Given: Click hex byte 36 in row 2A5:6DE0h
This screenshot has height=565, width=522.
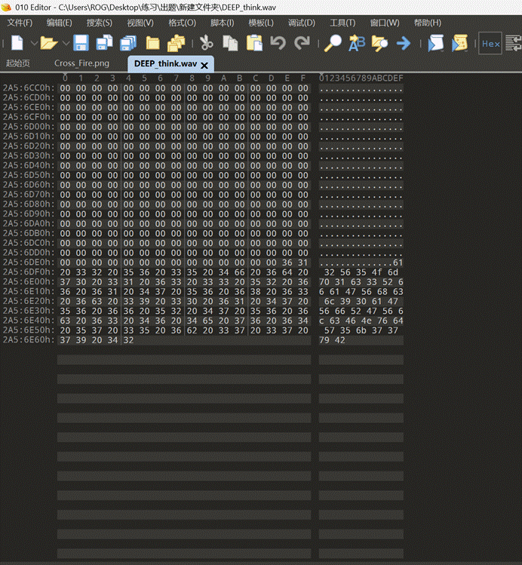Looking at the screenshot, I should (x=287, y=263).
